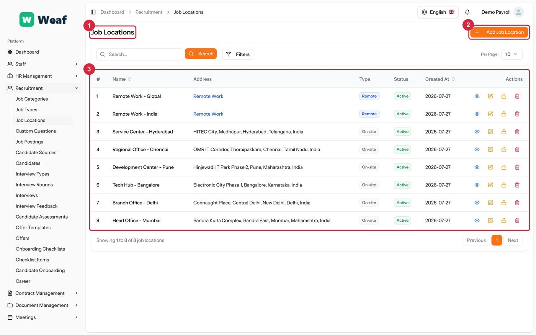Delete Regional Office - Chennai location
536x335 pixels.
[x=517, y=149]
